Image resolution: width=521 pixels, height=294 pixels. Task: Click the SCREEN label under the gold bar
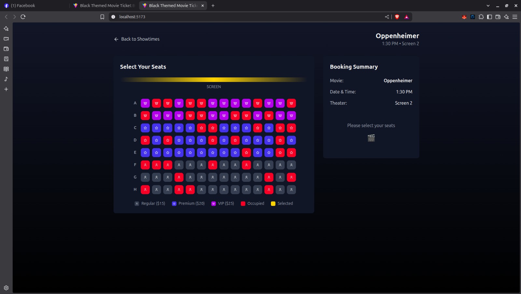pyautogui.click(x=214, y=87)
